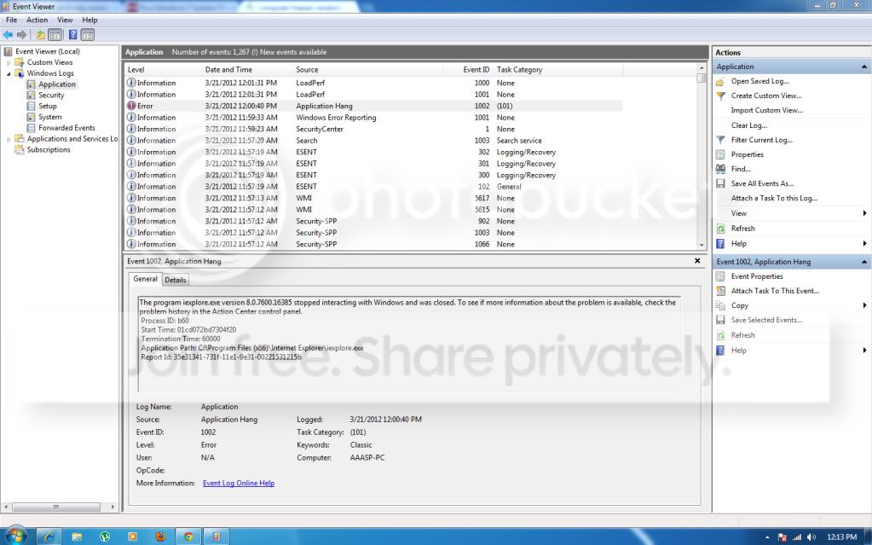The width and height of the screenshot is (872, 545).
Task: Click the Open Saved Log folder icon
Action: tap(721, 81)
